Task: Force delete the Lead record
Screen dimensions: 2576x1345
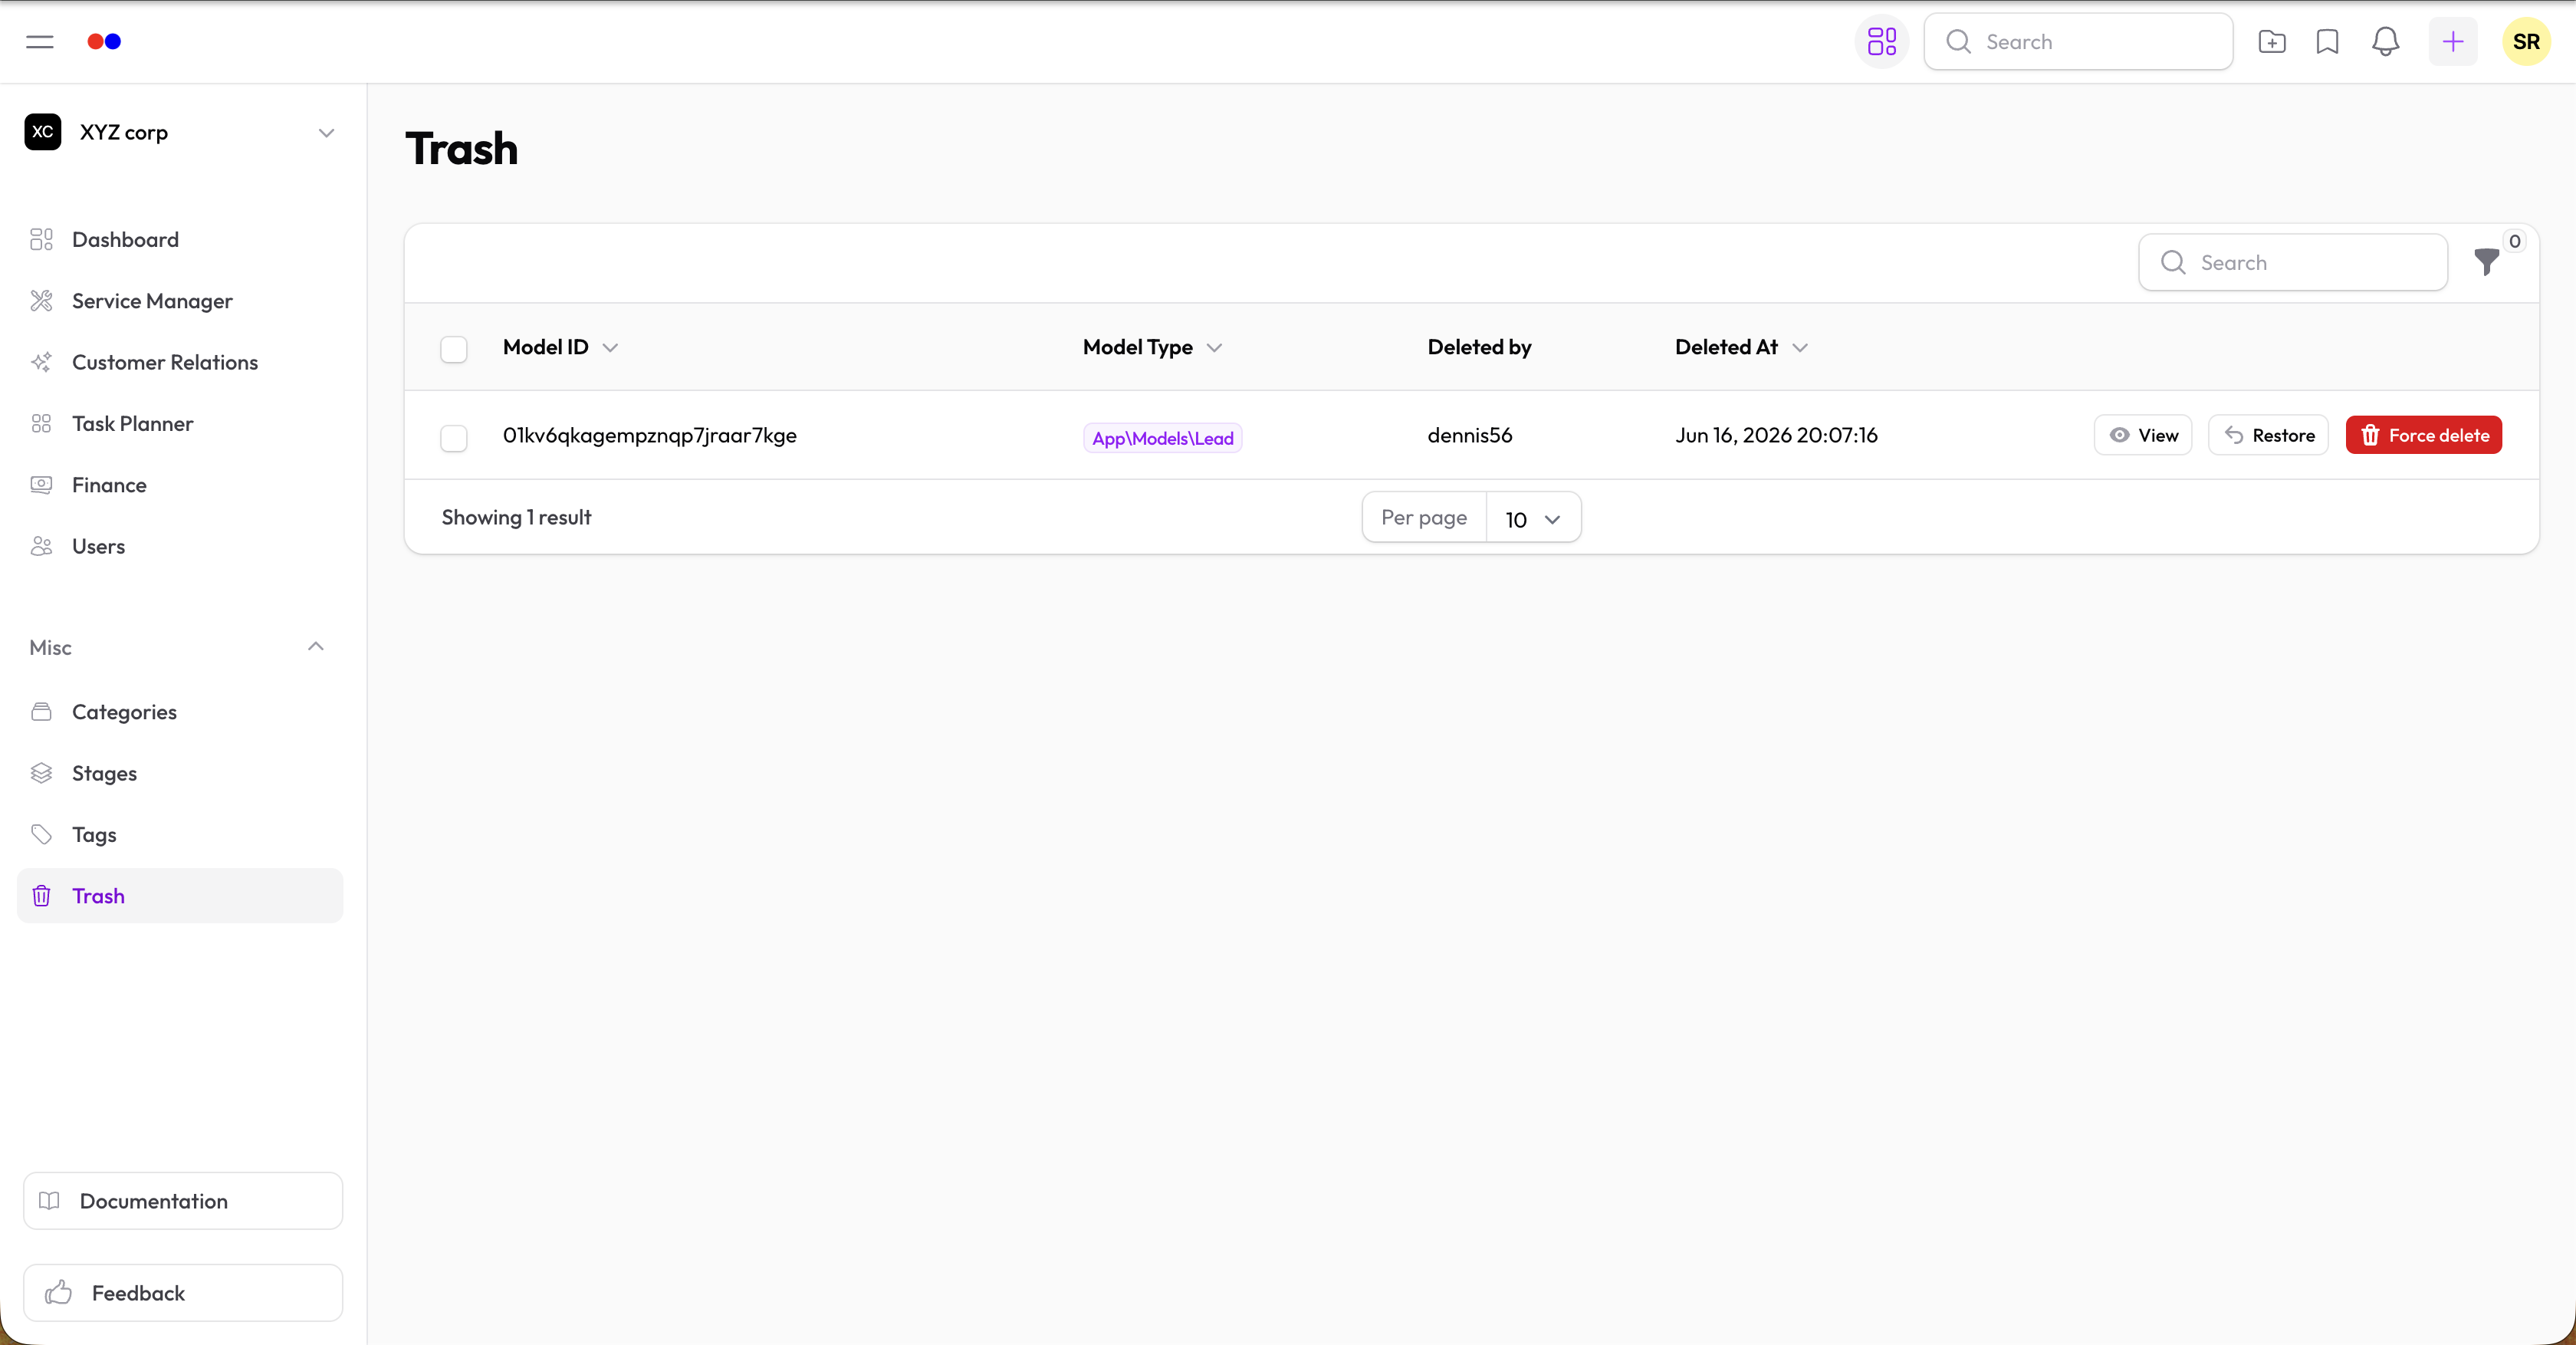Action: [2424, 435]
